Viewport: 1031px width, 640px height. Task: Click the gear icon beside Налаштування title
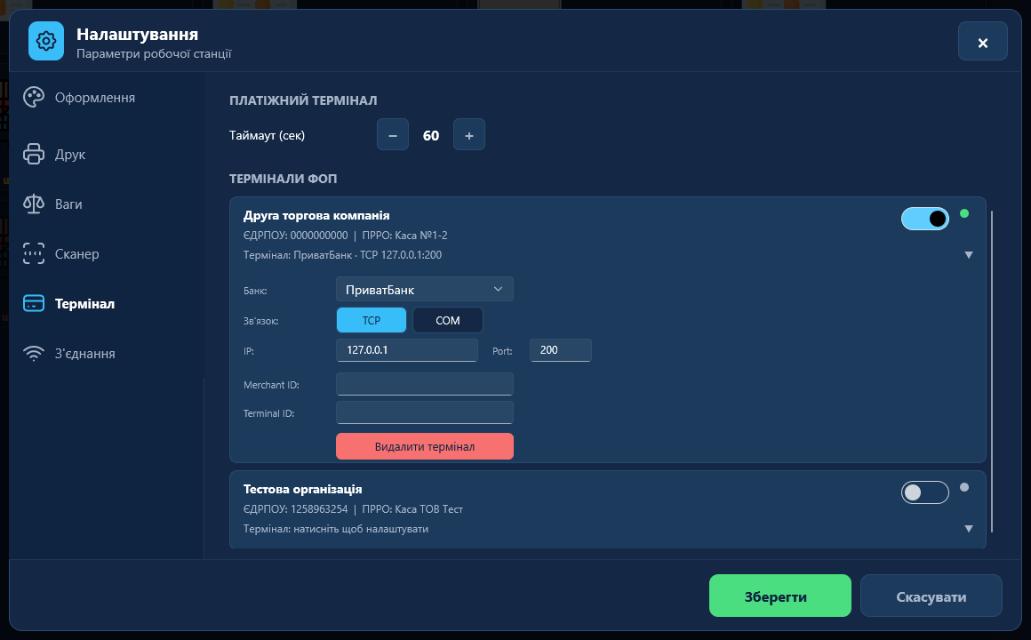pyautogui.click(x=46, y=41)
